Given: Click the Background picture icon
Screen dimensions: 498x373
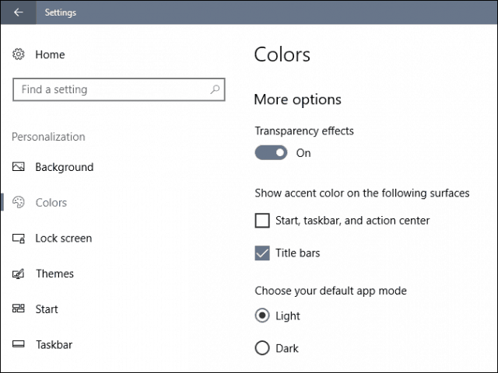Looking at the screenshot, I should 19,167.
